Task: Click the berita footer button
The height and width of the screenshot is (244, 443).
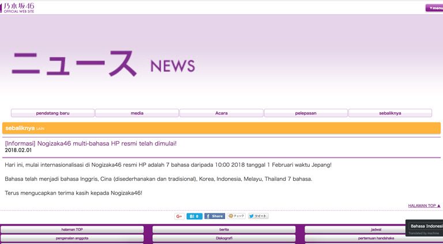Action: [x=224, y=230]
